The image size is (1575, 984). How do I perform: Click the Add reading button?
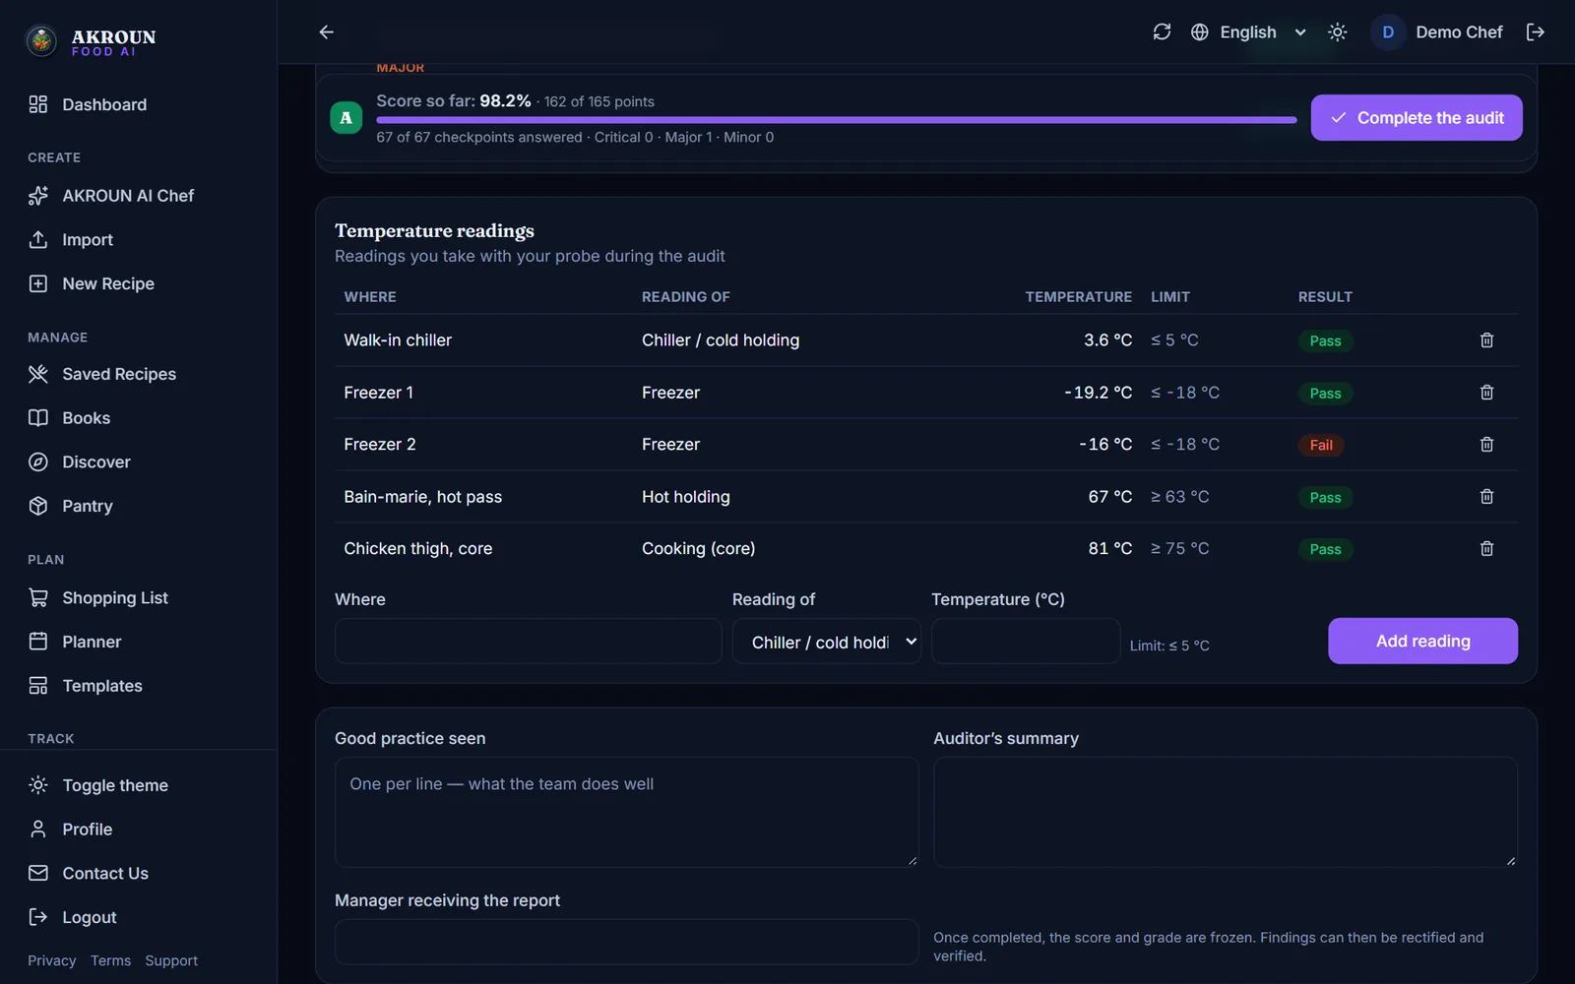point(1422,642)
